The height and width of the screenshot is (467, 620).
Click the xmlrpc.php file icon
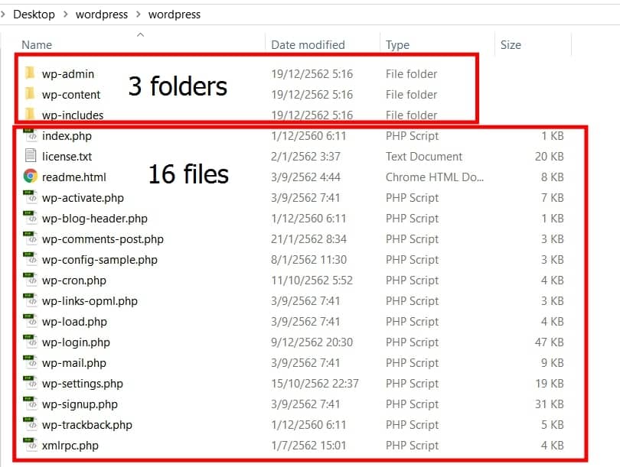tap(30, 444)
